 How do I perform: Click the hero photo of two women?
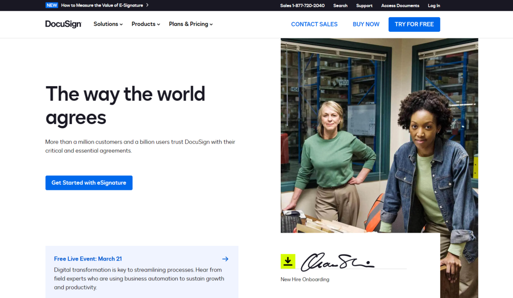[x=380, y=135]
